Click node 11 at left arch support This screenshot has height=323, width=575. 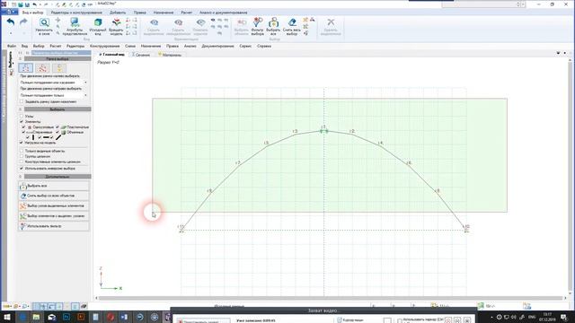click(181, 230)
